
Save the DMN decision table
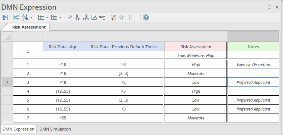pyautogui.click(x=5, y=17)
